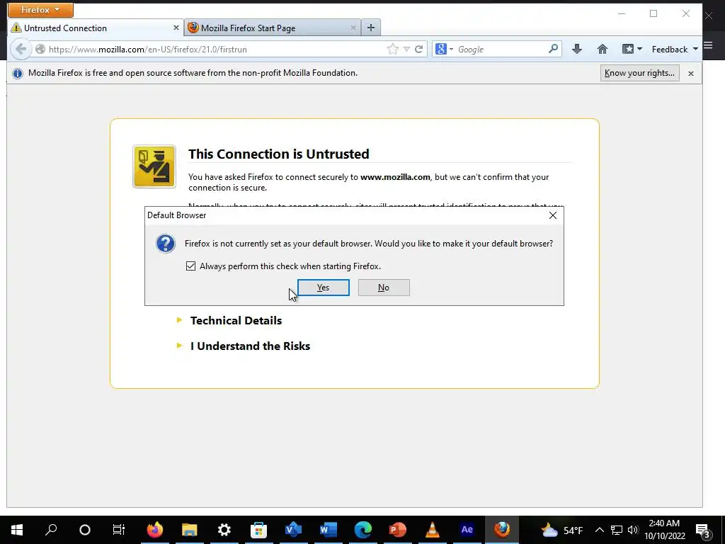This screenshot has height=544, width=725.
Task: Open the URL history dropdown arrow
Action: pyautogui.click(x=406, y=49)
